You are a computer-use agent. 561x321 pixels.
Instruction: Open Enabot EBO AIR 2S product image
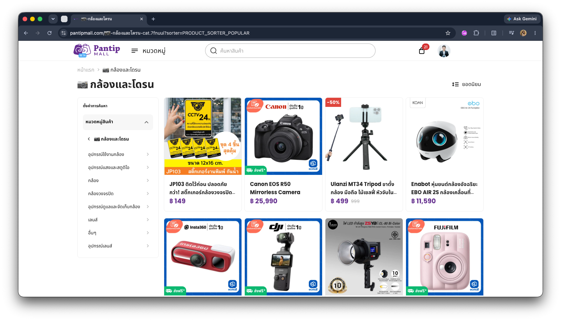445,136
